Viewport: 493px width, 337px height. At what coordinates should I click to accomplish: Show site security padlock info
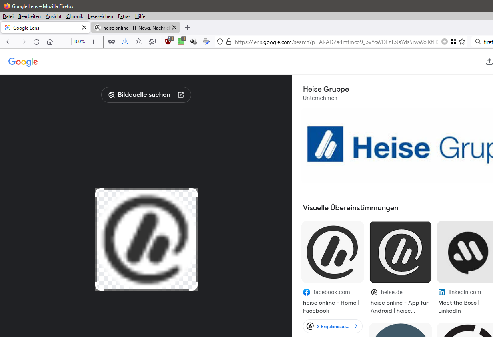click(x=229, y=42)
